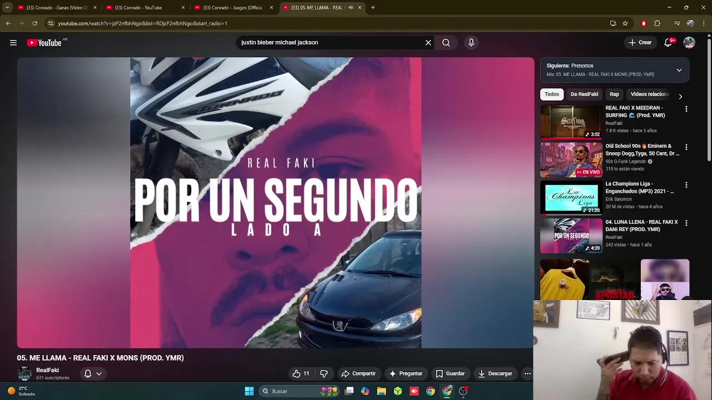Collapse the Siguiente mix playlist chevron

[x=679, y=70]
